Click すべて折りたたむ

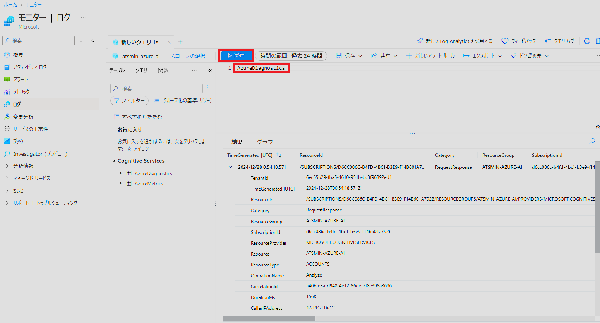138,117
